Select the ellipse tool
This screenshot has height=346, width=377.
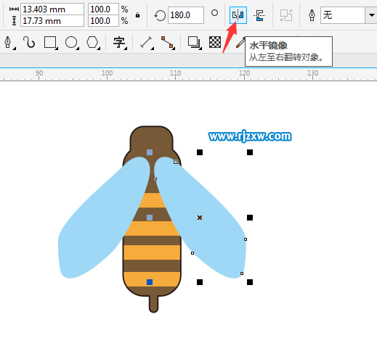pyautogui.click(x=72, y=43)
